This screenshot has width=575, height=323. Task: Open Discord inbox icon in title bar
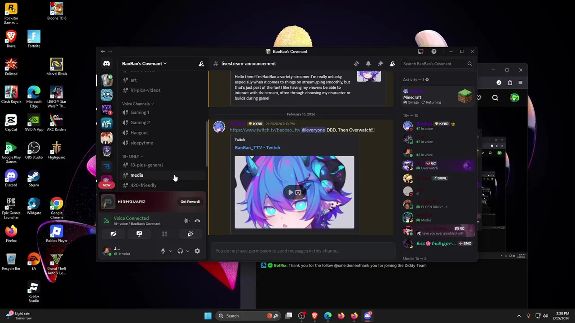point(421,52)
